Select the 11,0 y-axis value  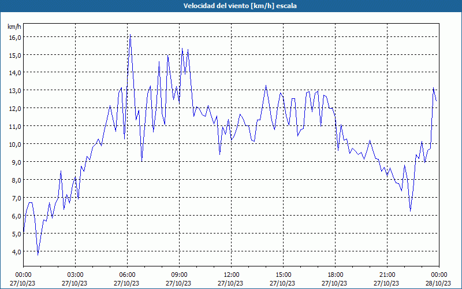pyautogui.click(x=16, y=127)
